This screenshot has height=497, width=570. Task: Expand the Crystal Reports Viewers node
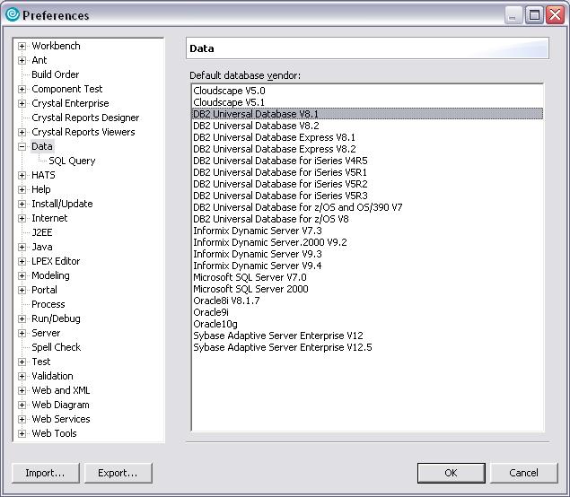[22, 132]
